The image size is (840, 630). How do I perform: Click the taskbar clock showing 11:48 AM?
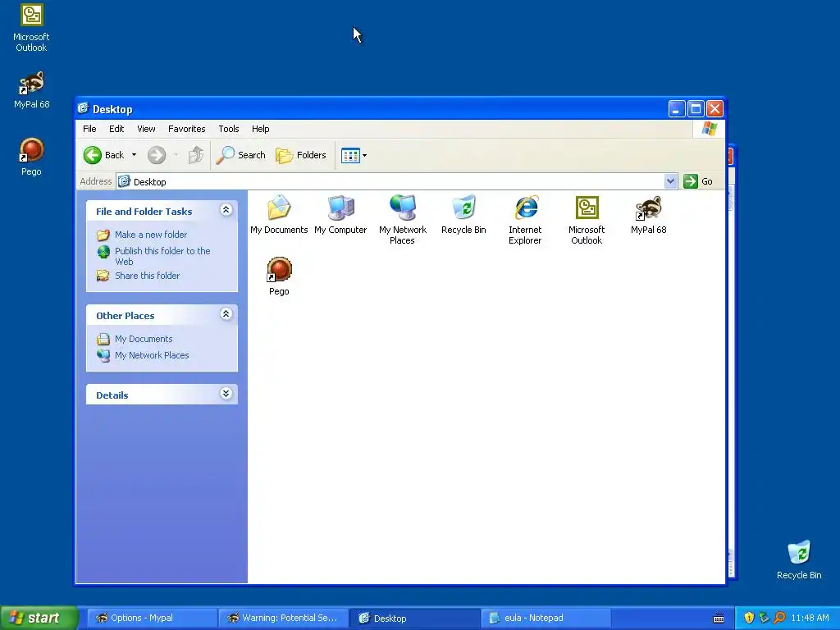[x=810, y=619]
